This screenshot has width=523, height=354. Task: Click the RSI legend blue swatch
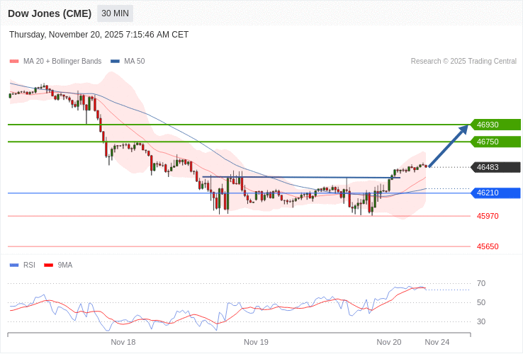[x=14, y=265]
